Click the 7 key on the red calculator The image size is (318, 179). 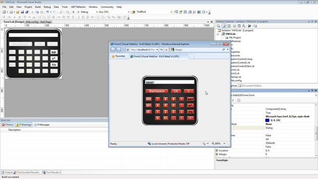(x=158, y=99)
